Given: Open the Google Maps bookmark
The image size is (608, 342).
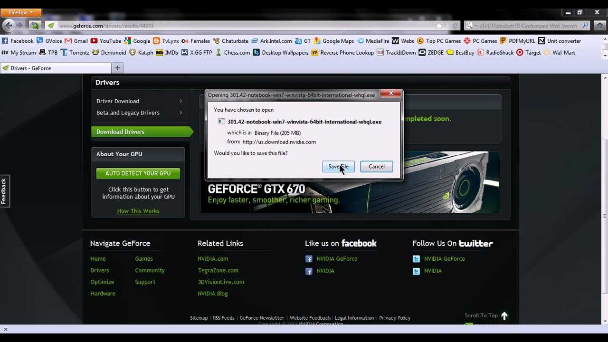Looking at the screenshot, I should pos(334,41).
